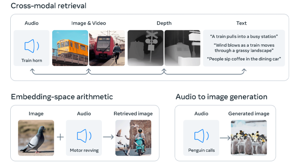Click the Train horn speaker icon
298x168 pixels.
point(32,46)
